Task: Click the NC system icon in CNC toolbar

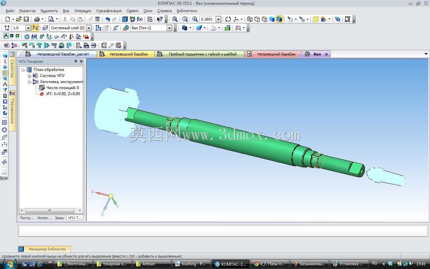Action: 6,45
